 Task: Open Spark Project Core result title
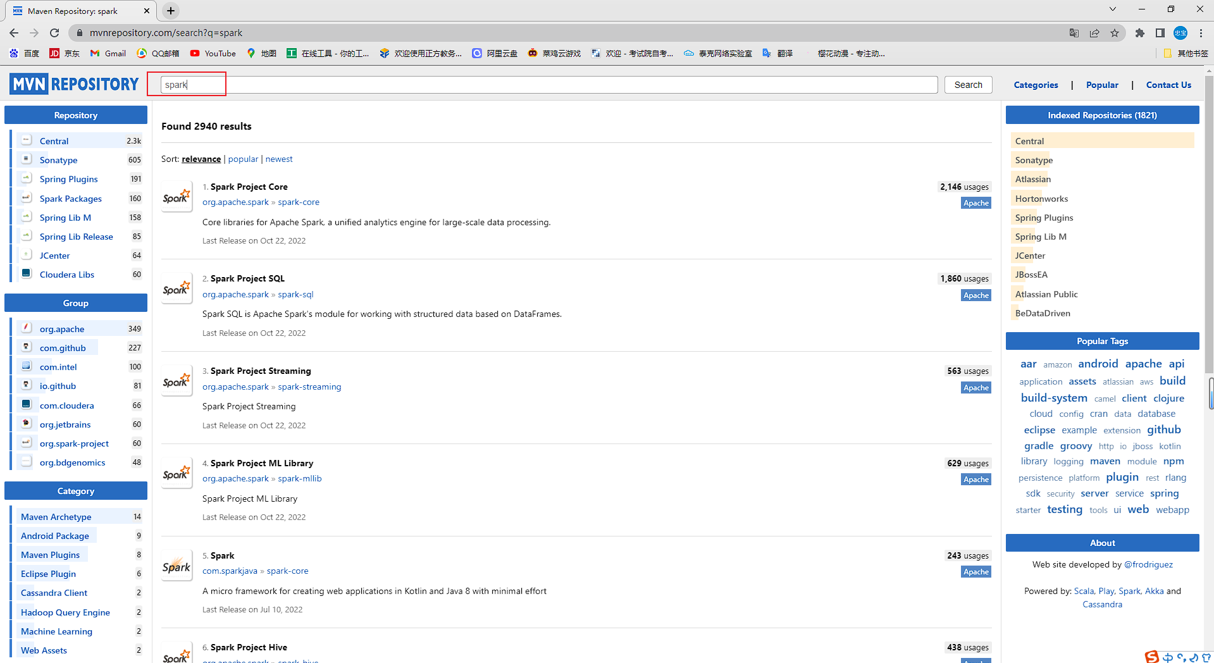click(x=249, y=187)
